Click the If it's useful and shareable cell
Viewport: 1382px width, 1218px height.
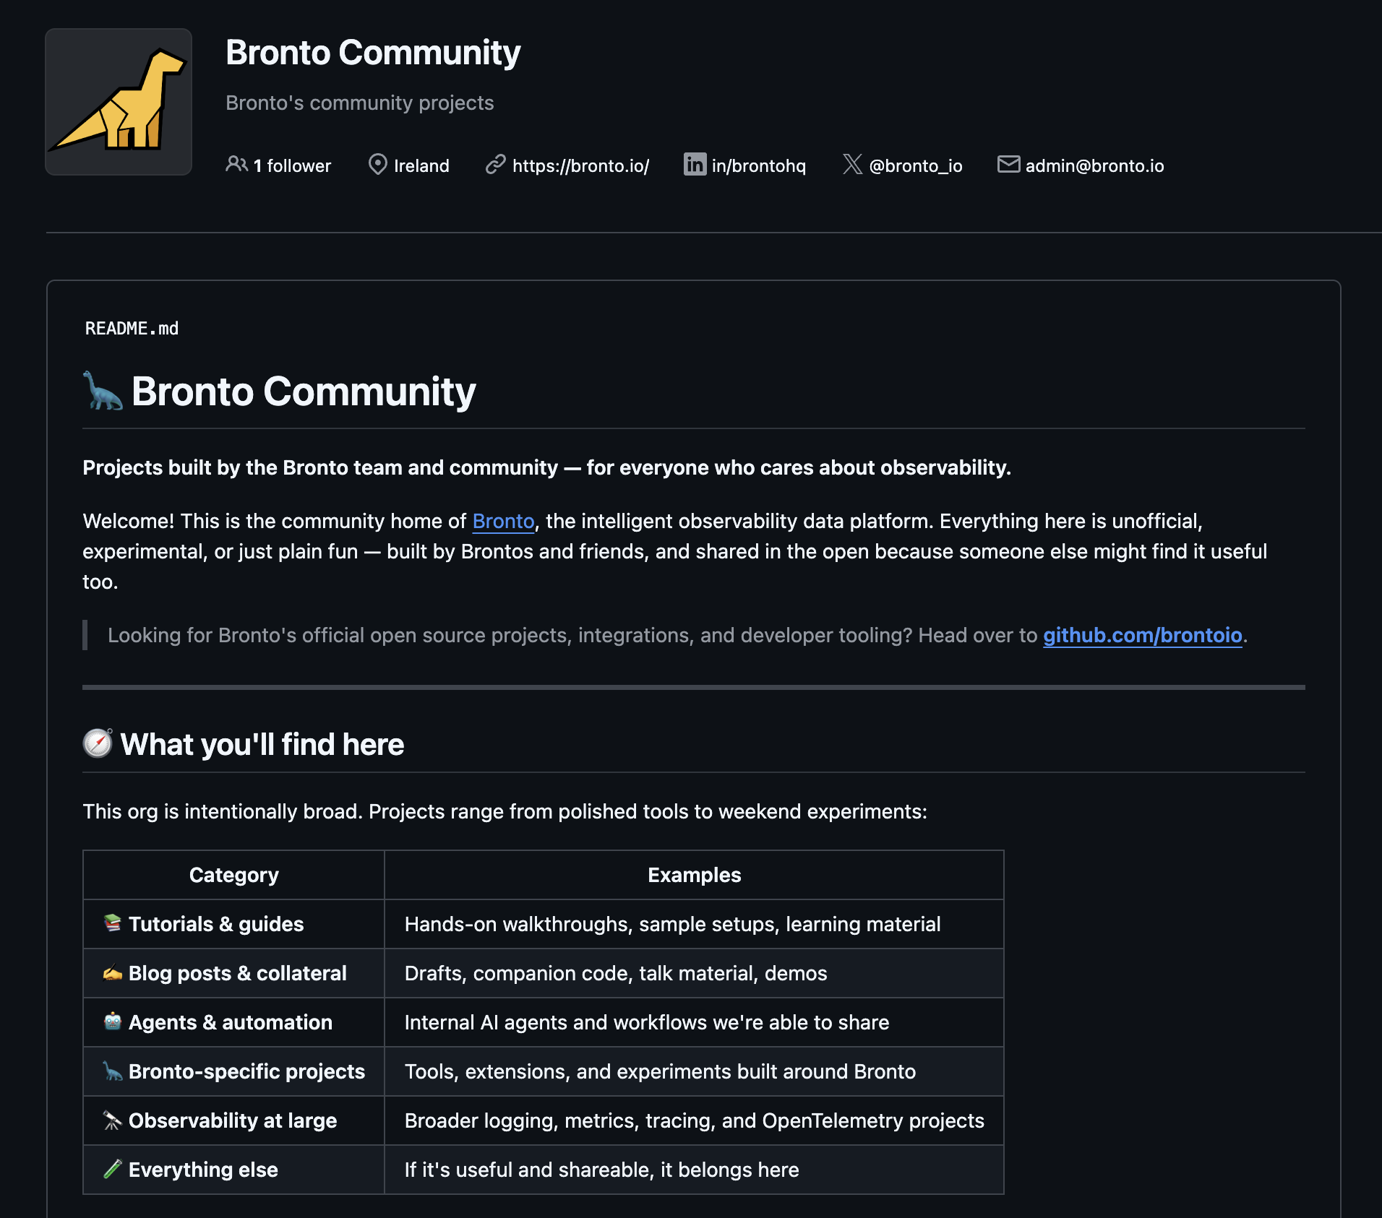click(694, 1170)
